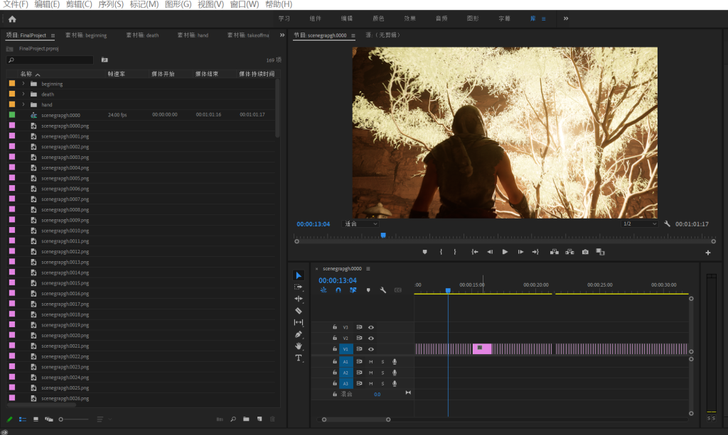Switch to the 效果 workspace
This screenshot has height=435, width=728.
(x=409, y=18)
